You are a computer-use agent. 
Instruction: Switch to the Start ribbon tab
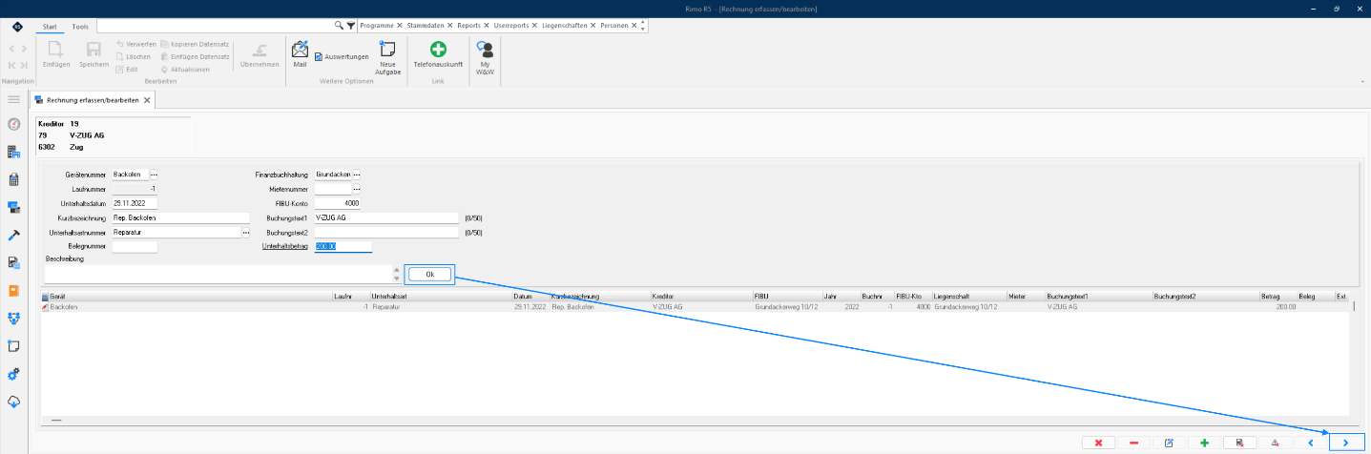(50, 26)
